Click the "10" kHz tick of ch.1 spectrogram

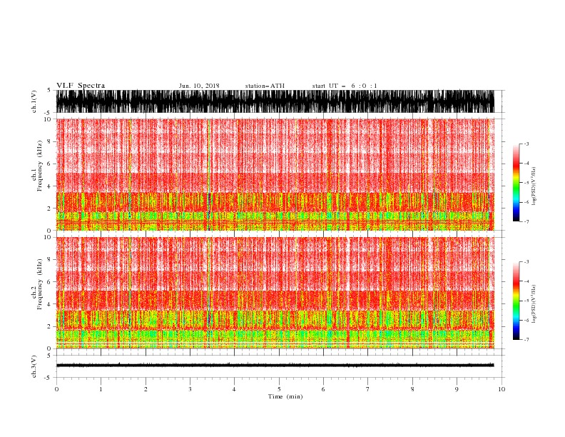pos(48,119)
